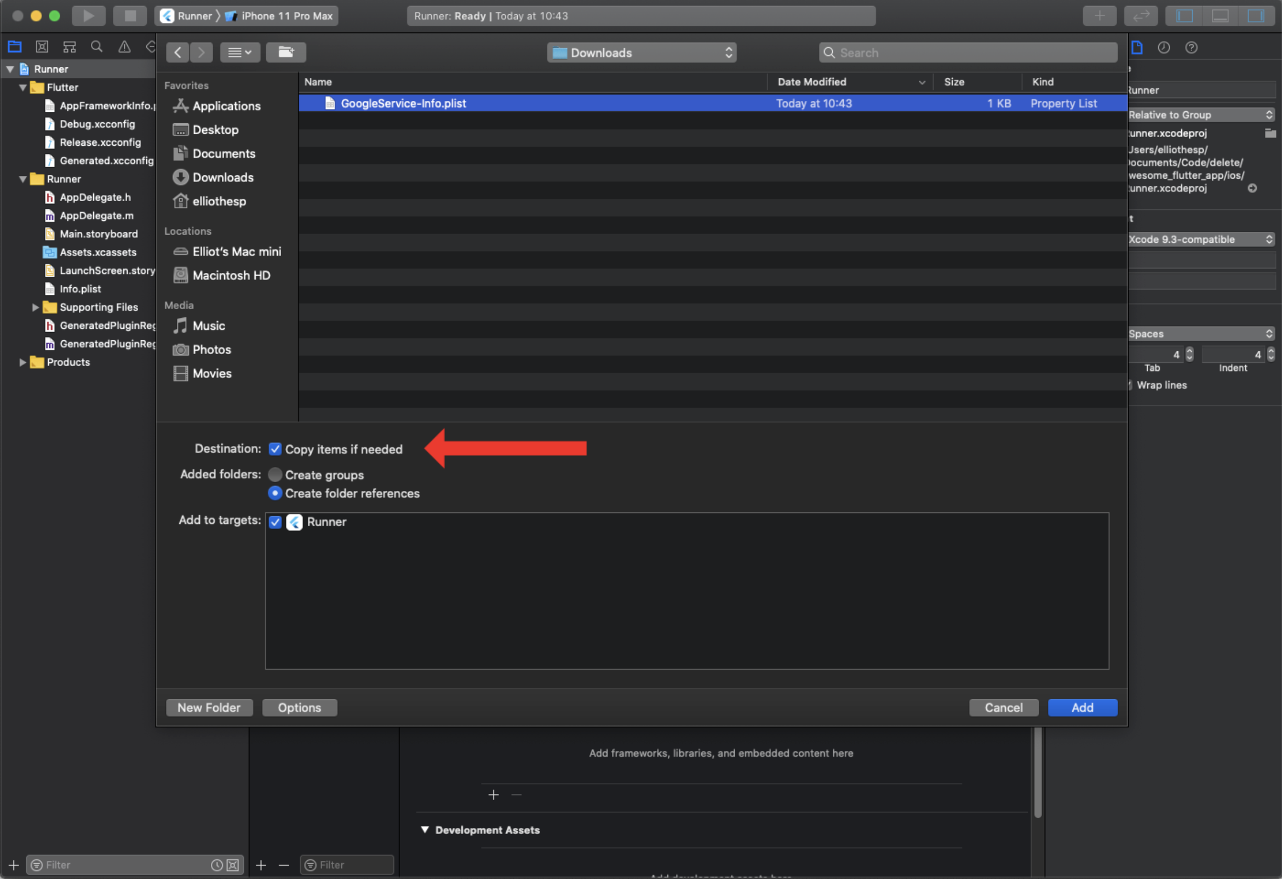Toggle Copy items if needed checkbox
This screenshot has height=879, width=1282.
pyautogui.click(x=274, y=449)
